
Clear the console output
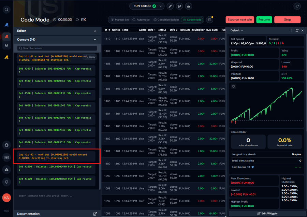[90, 57]
